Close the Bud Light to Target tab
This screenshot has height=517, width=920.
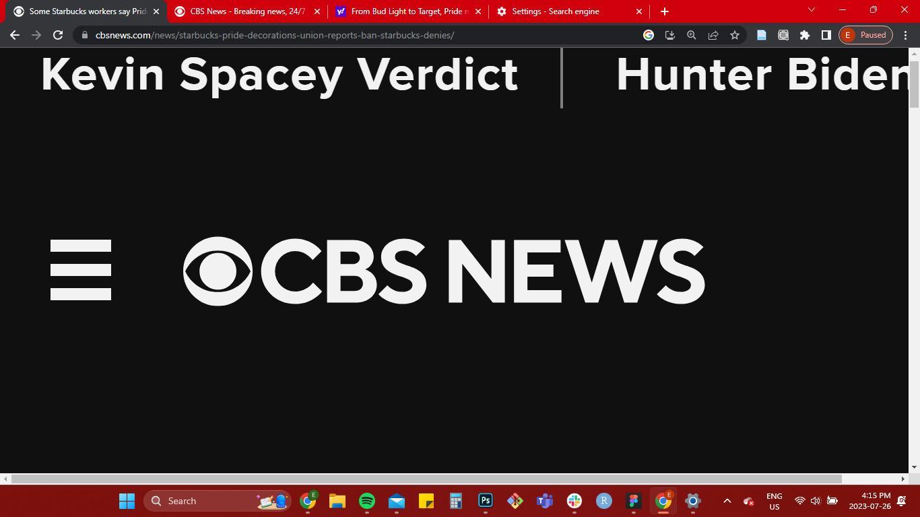[478, 11]
